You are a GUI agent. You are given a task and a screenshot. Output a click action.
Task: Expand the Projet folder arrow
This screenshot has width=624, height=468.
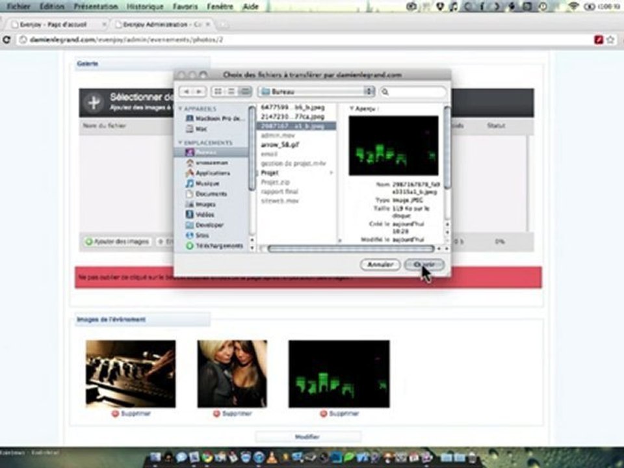click(331, 173)
